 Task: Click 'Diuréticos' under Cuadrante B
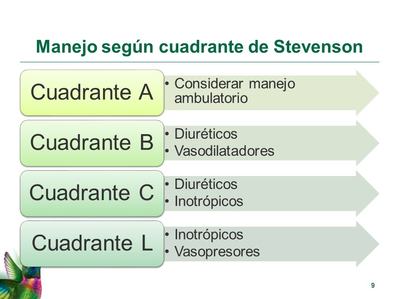point(206,134)
